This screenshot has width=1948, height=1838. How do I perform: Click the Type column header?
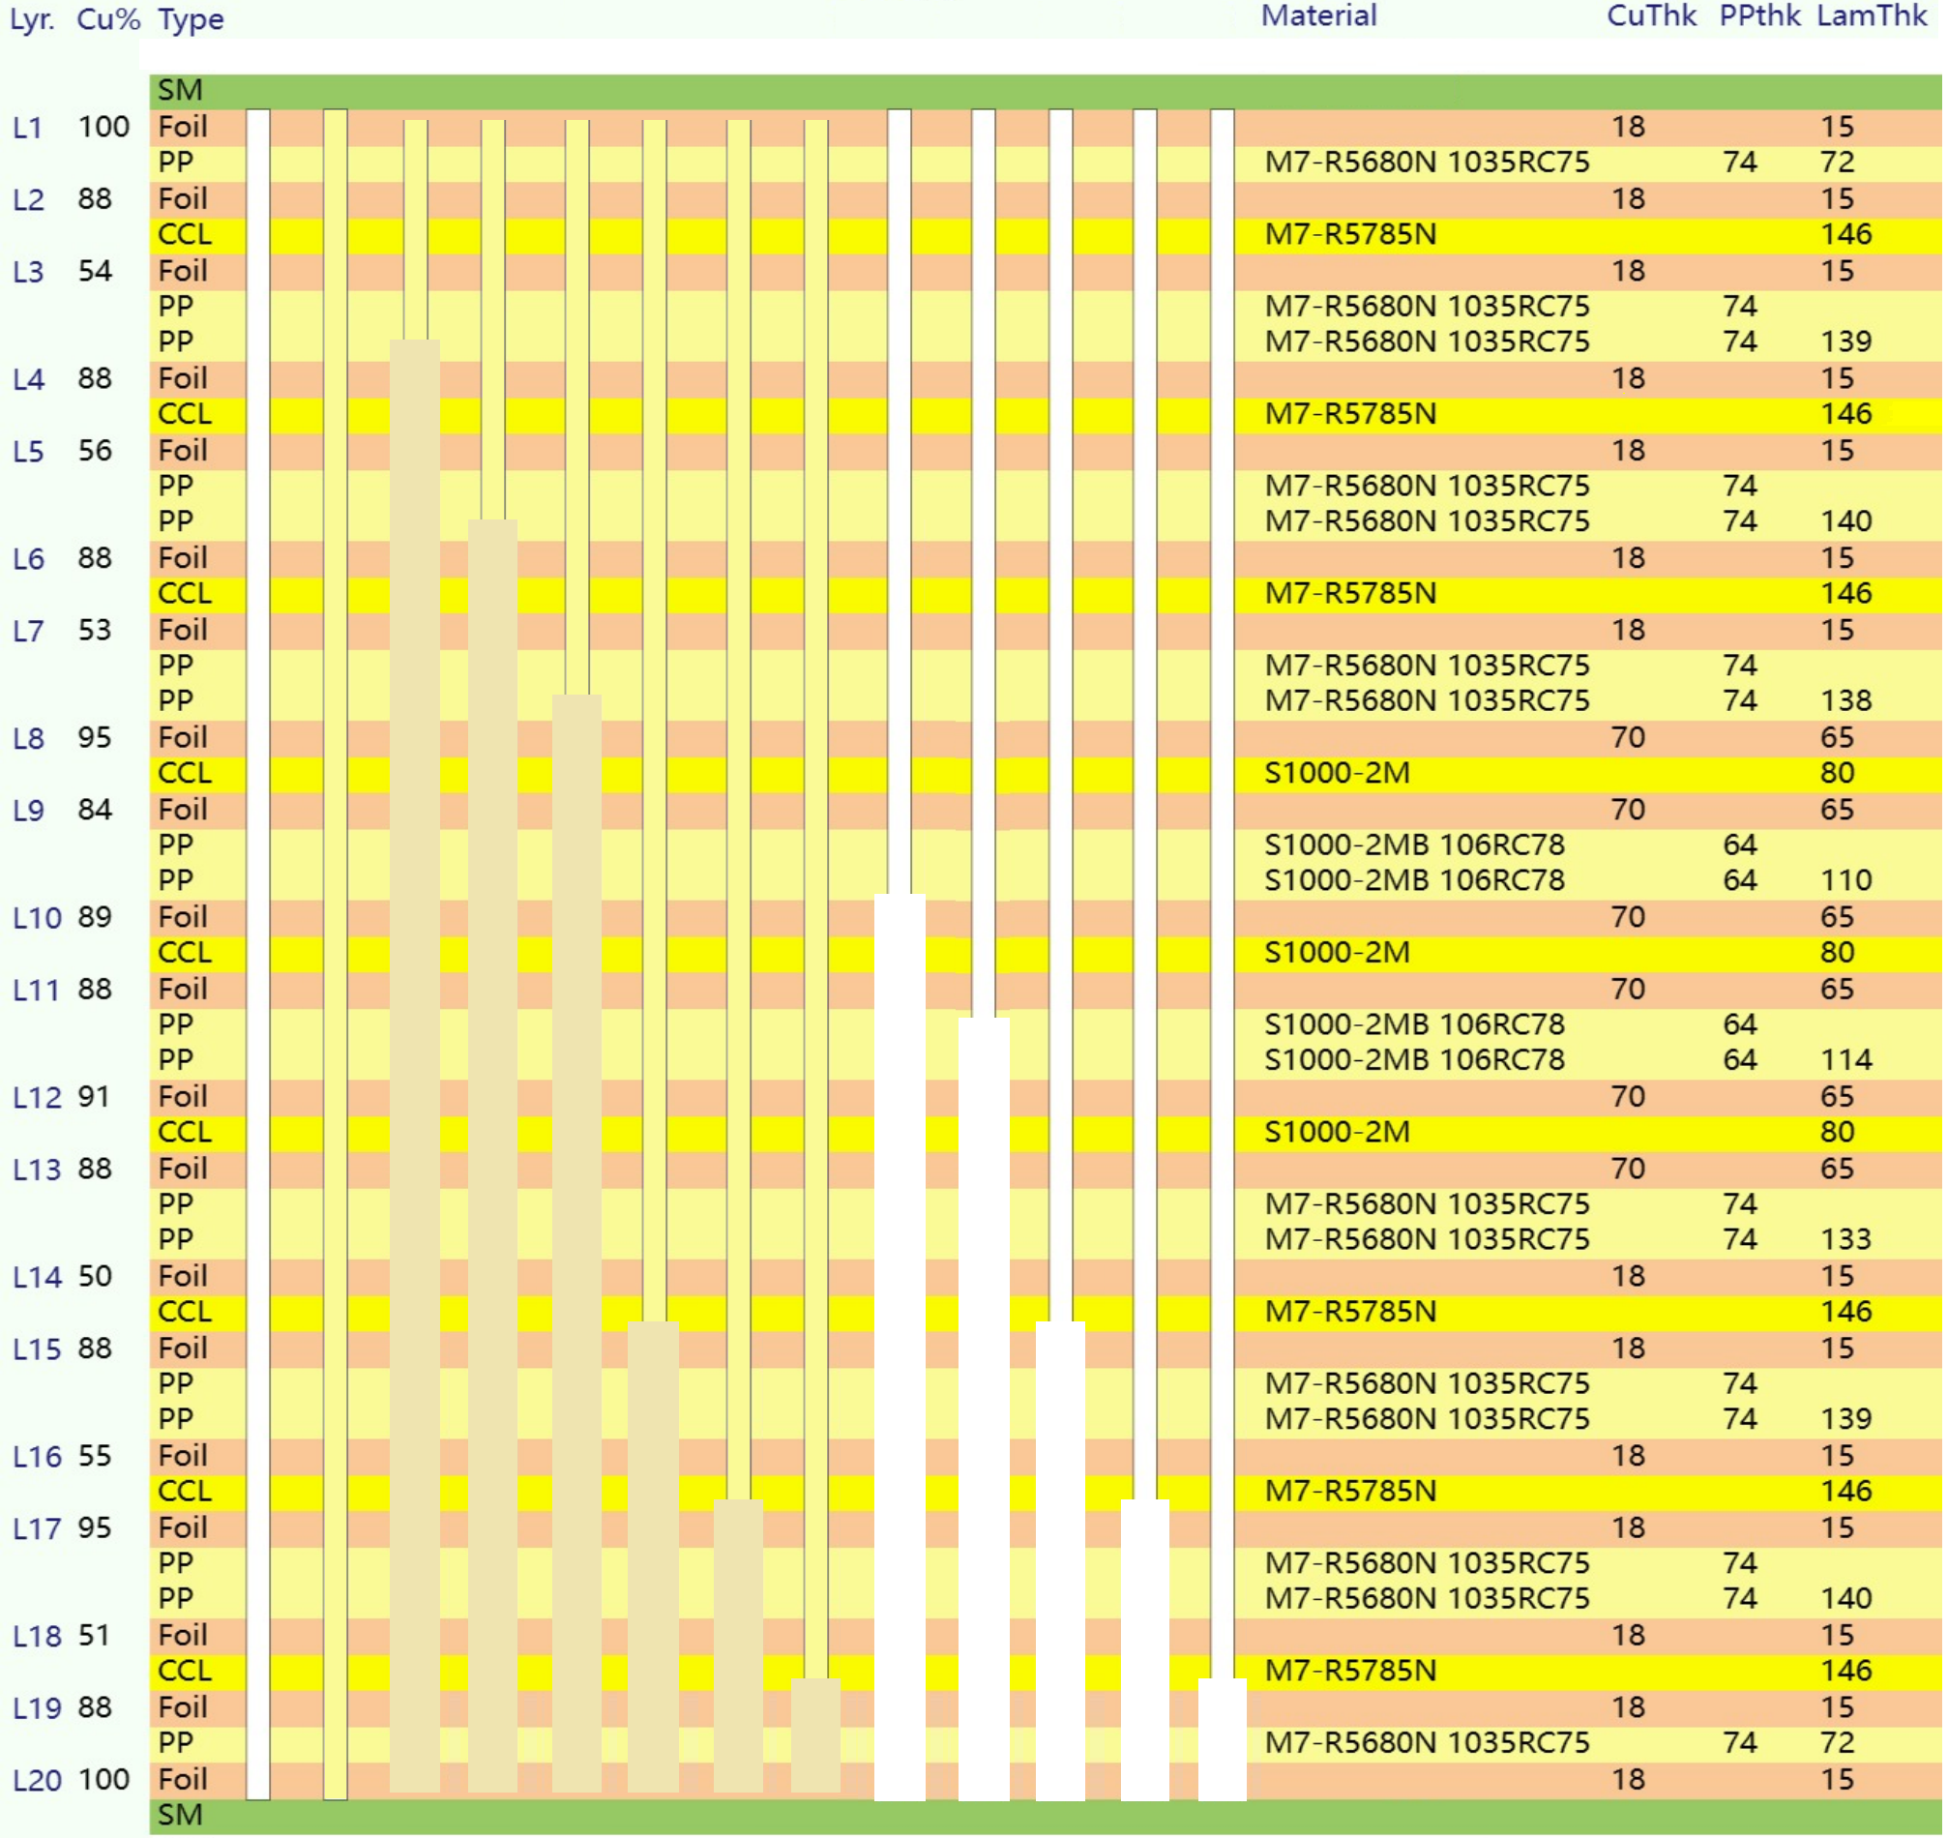pyautogui.click(x=192, y=19)
